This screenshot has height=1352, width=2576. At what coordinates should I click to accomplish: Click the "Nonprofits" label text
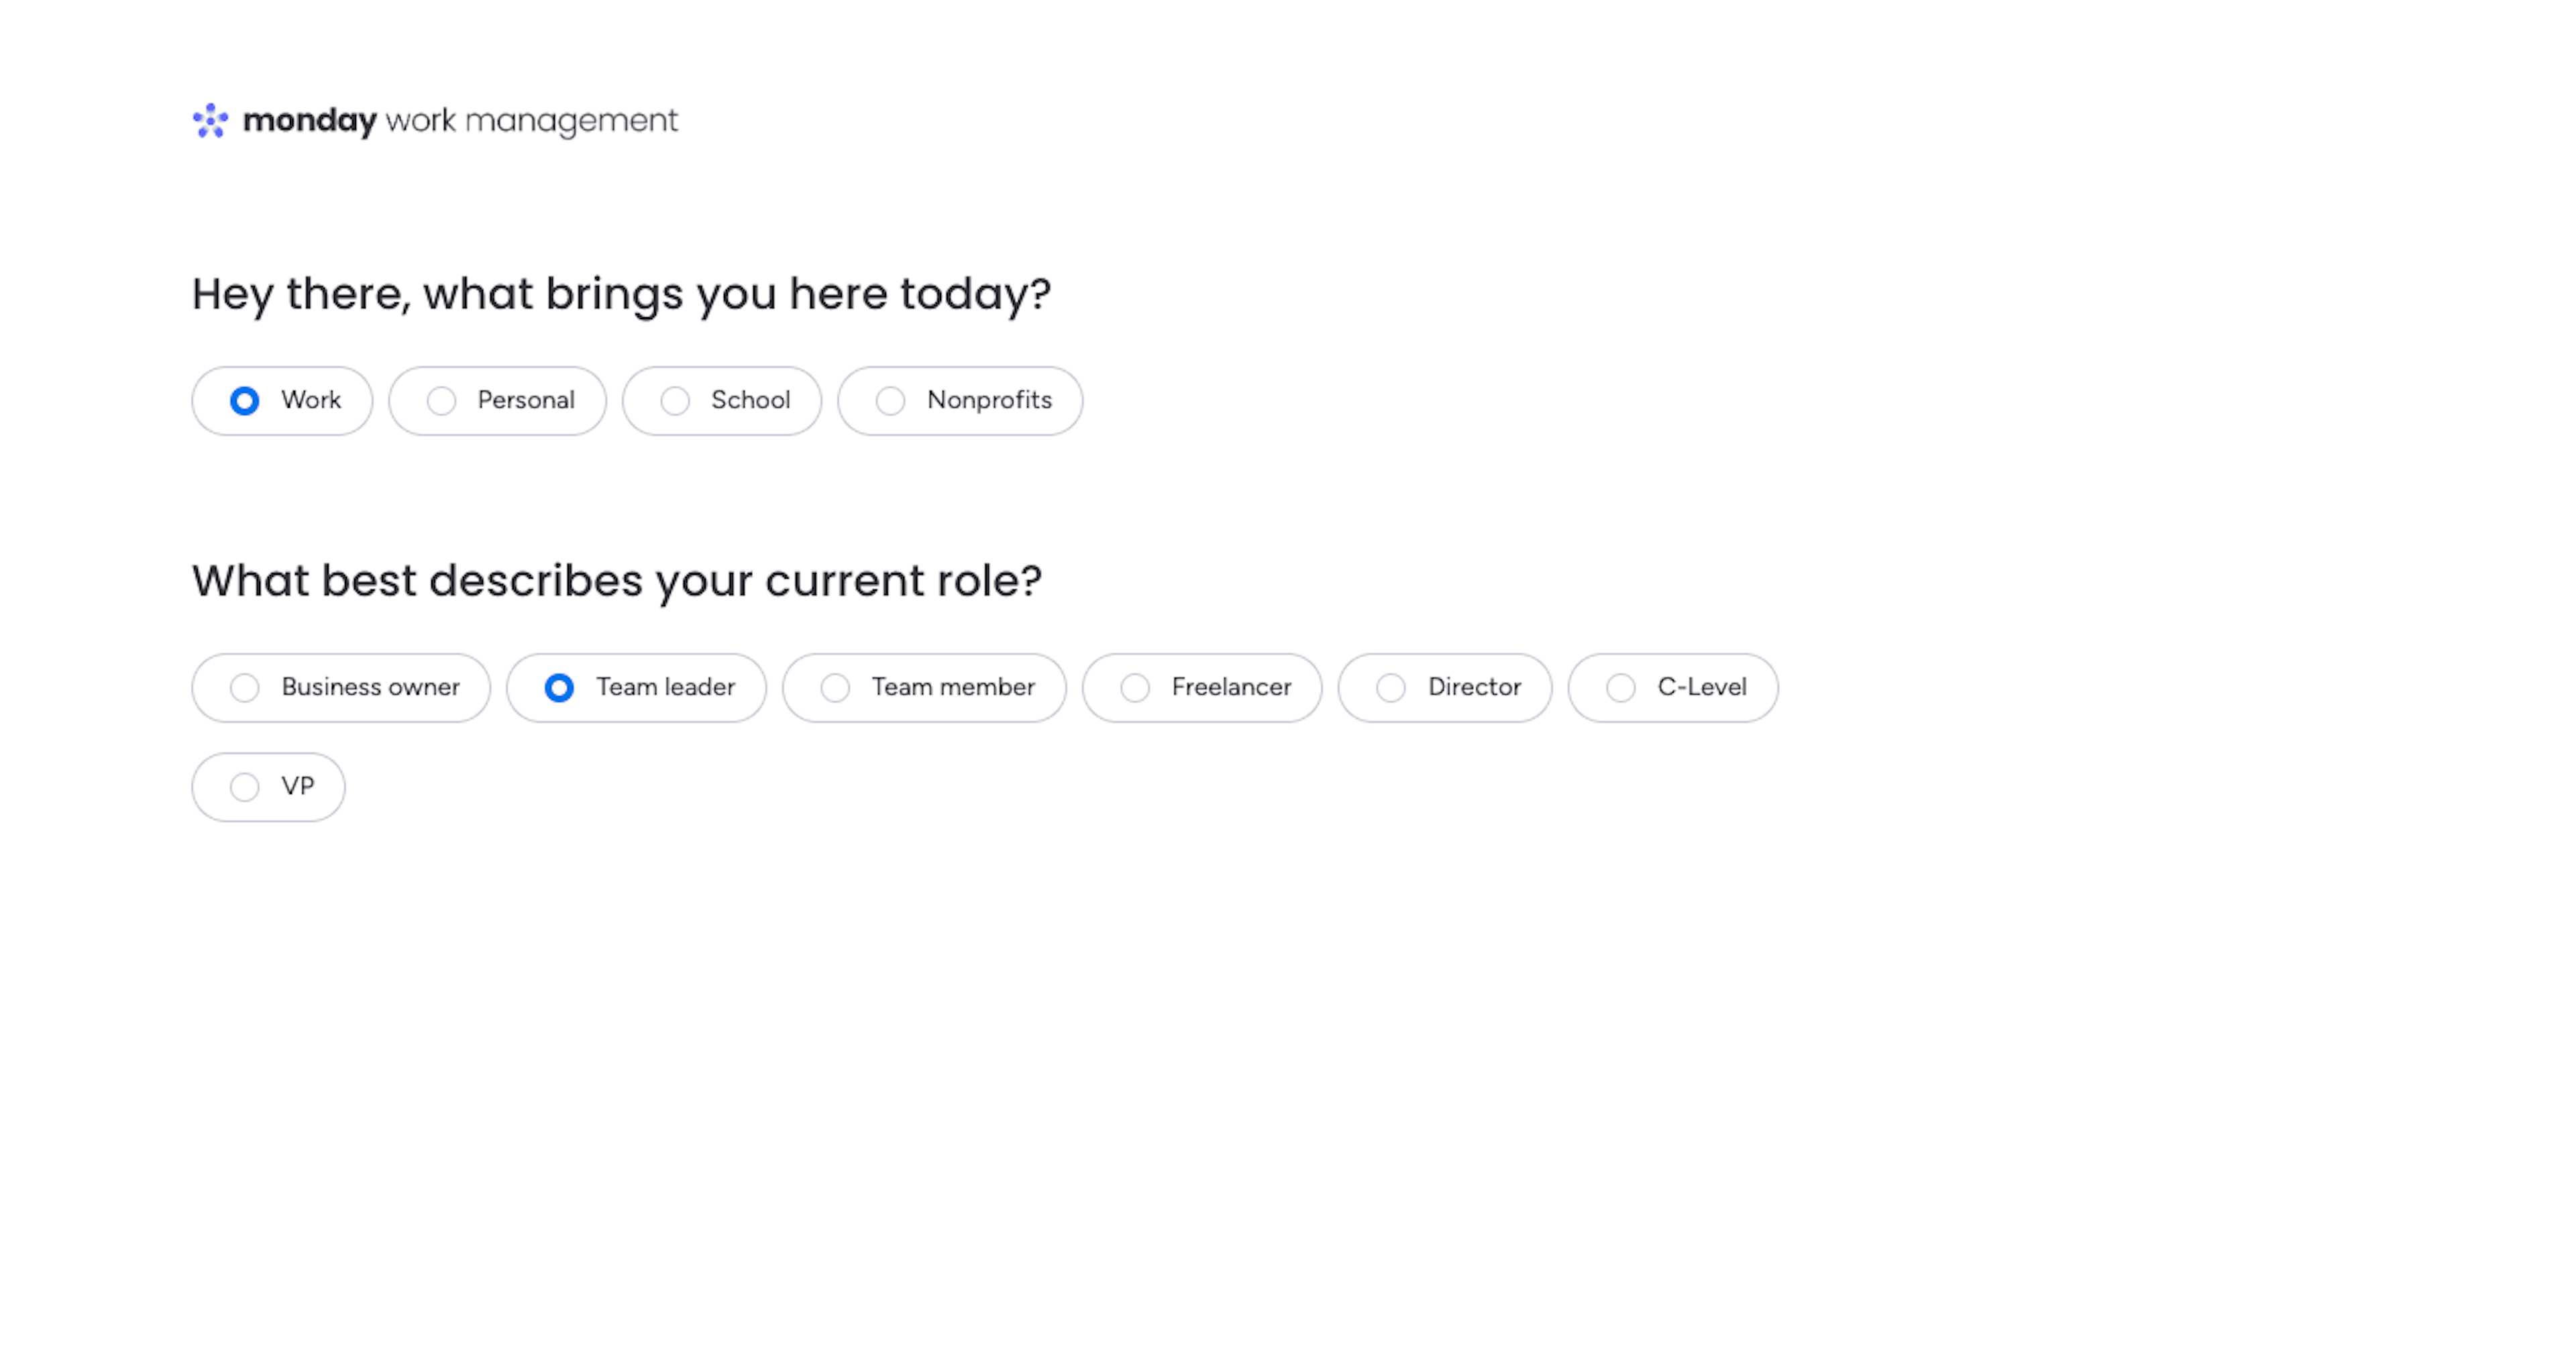click(x=989, y=400)
